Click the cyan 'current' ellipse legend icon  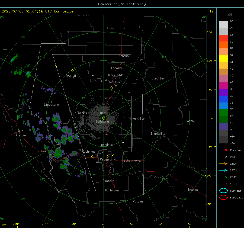(x=223, y=191)
